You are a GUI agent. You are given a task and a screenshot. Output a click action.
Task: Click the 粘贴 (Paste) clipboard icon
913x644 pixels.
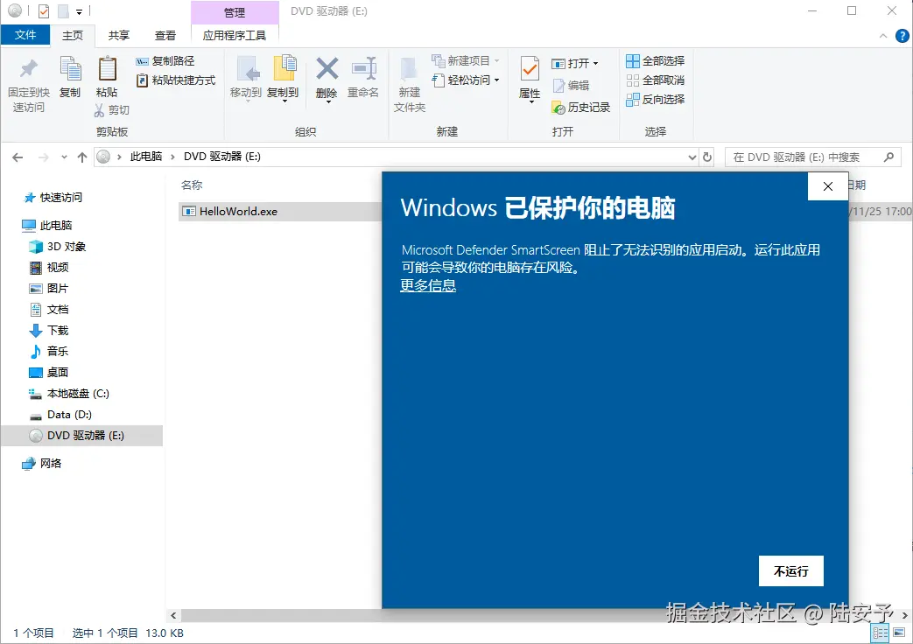107,69
